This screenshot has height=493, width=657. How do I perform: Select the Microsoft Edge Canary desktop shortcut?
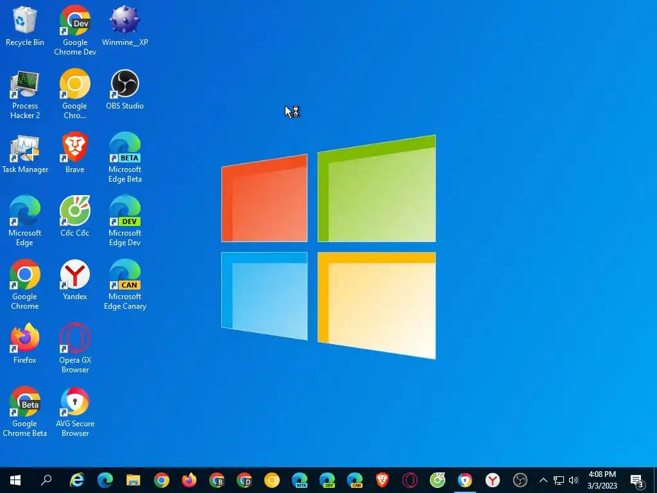point(125,285)
